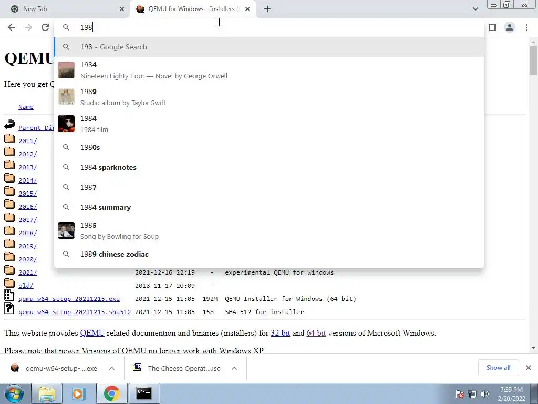Choose the 1989 Taylor Swift album suggestion
The height and width of the screenshot is (404, 538).
270,97
